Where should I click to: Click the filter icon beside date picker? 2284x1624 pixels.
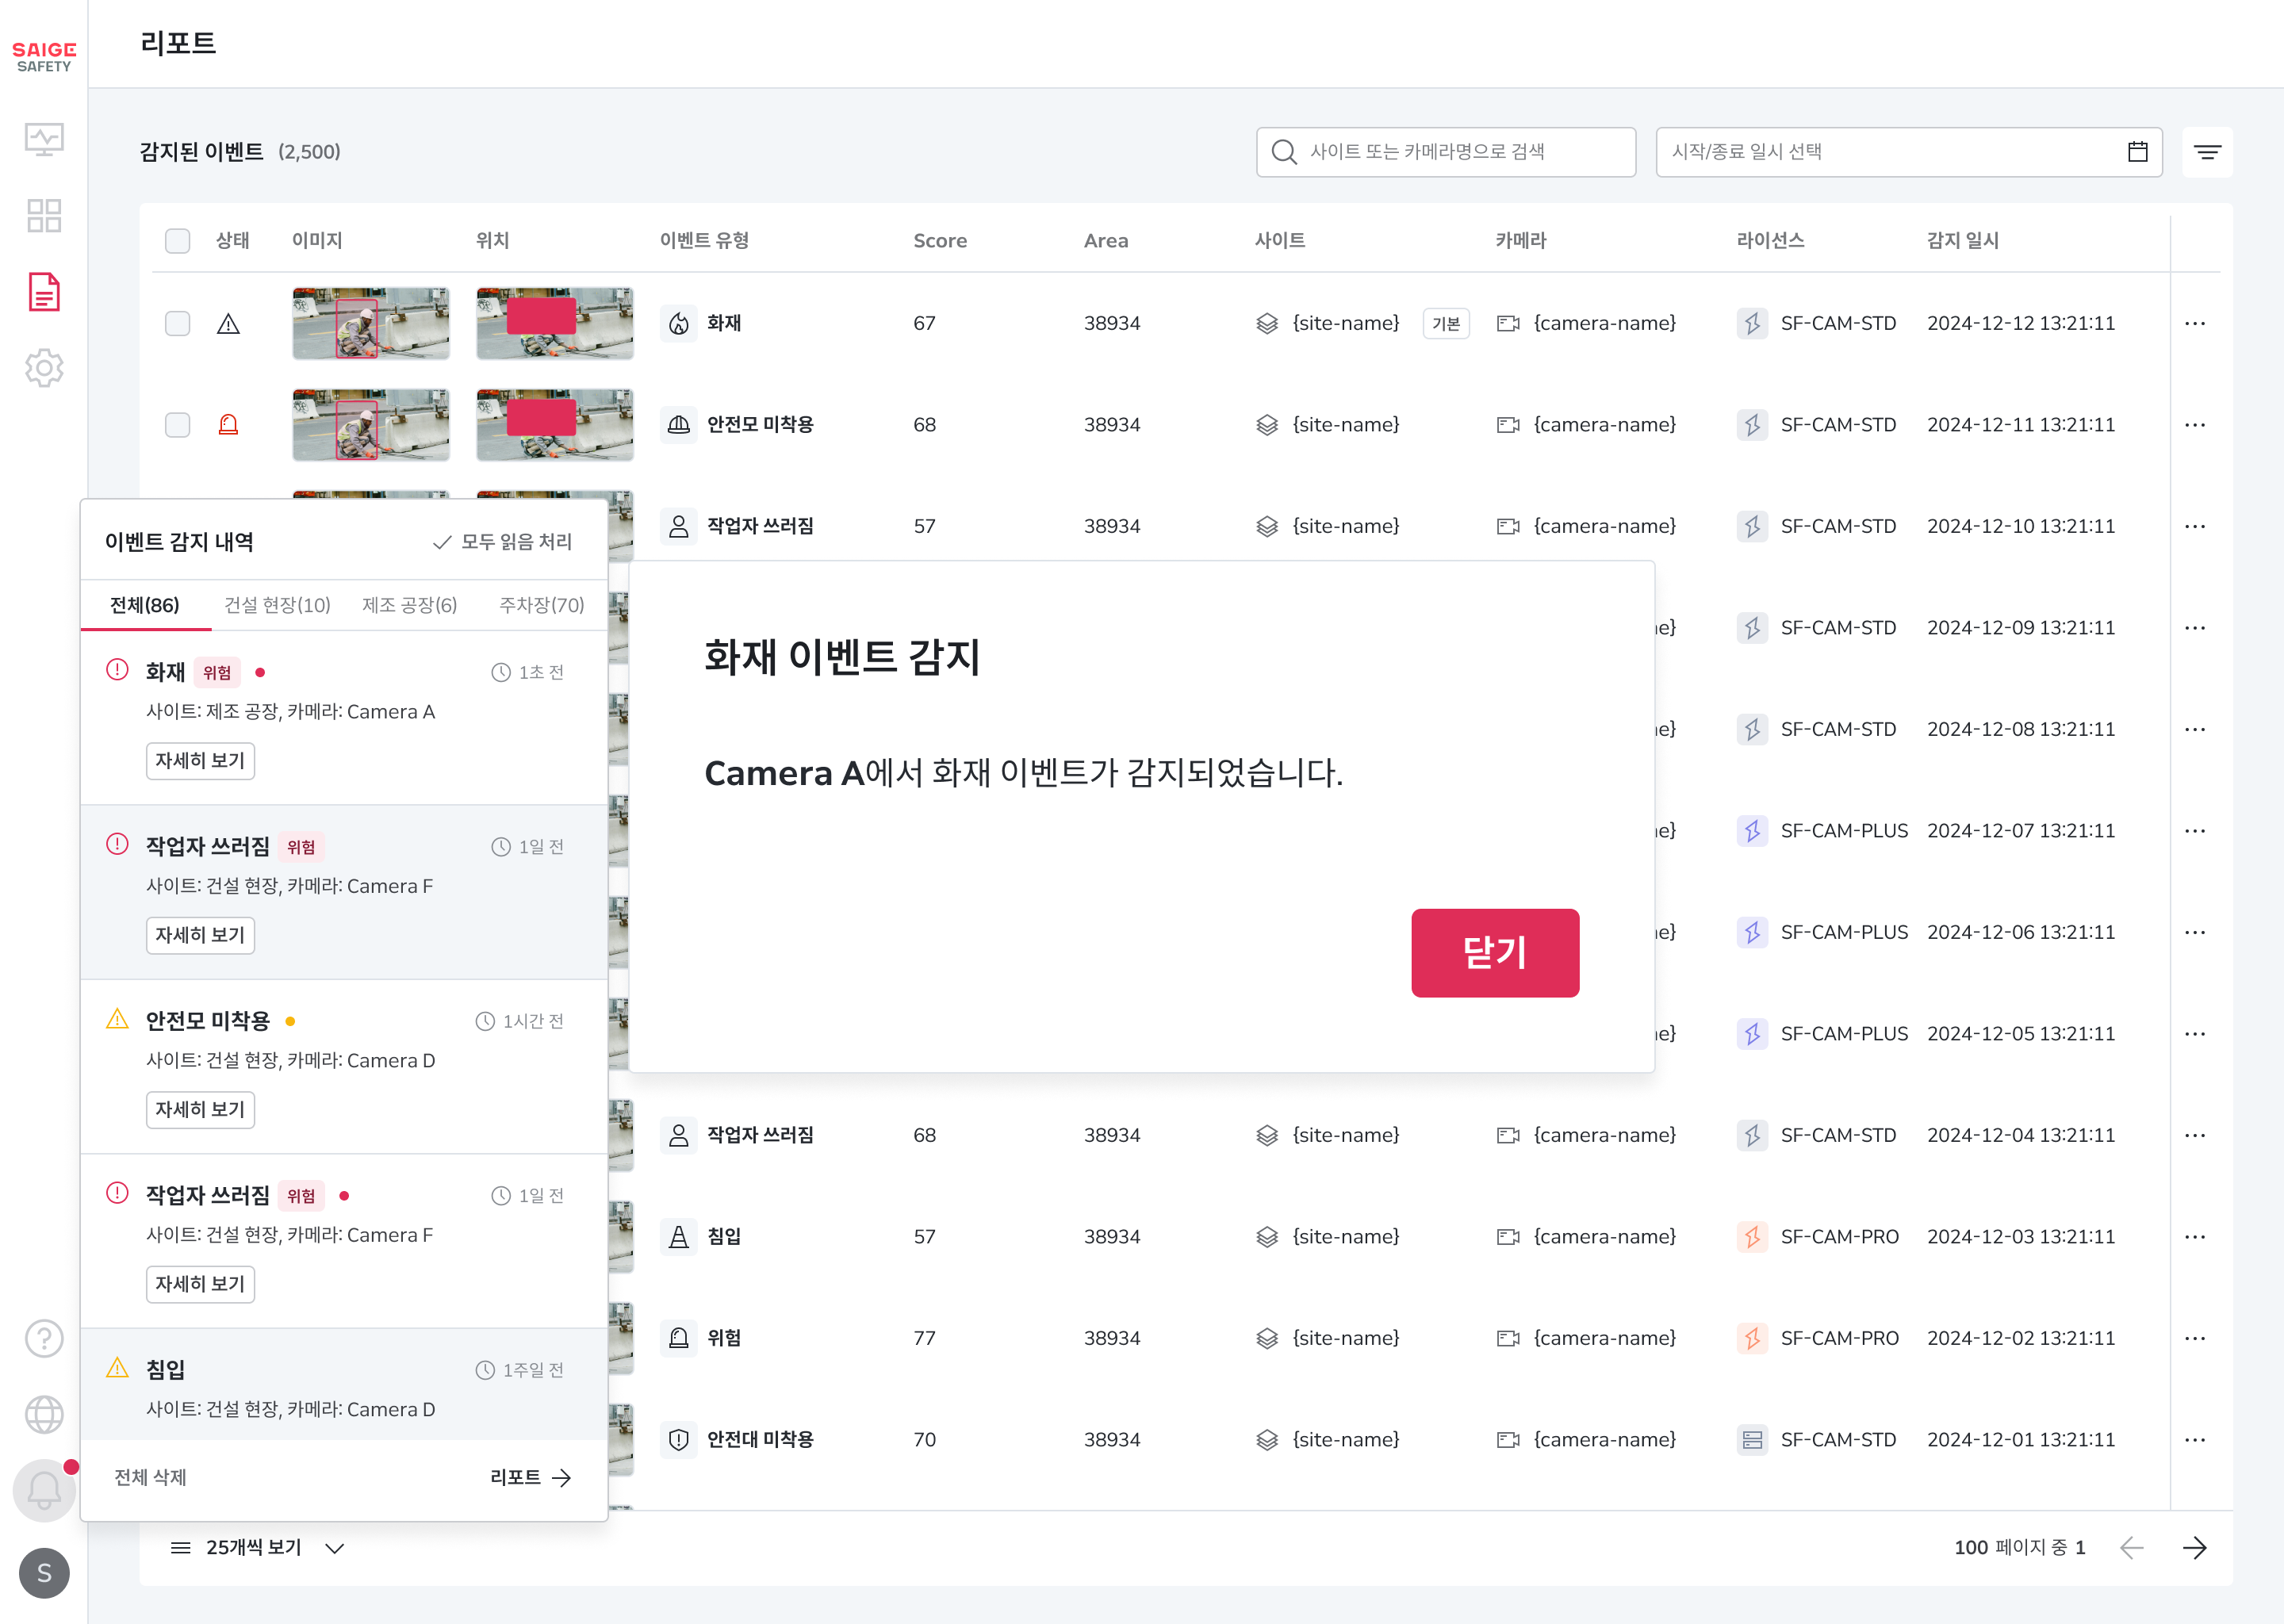(x=2208, y=152)
